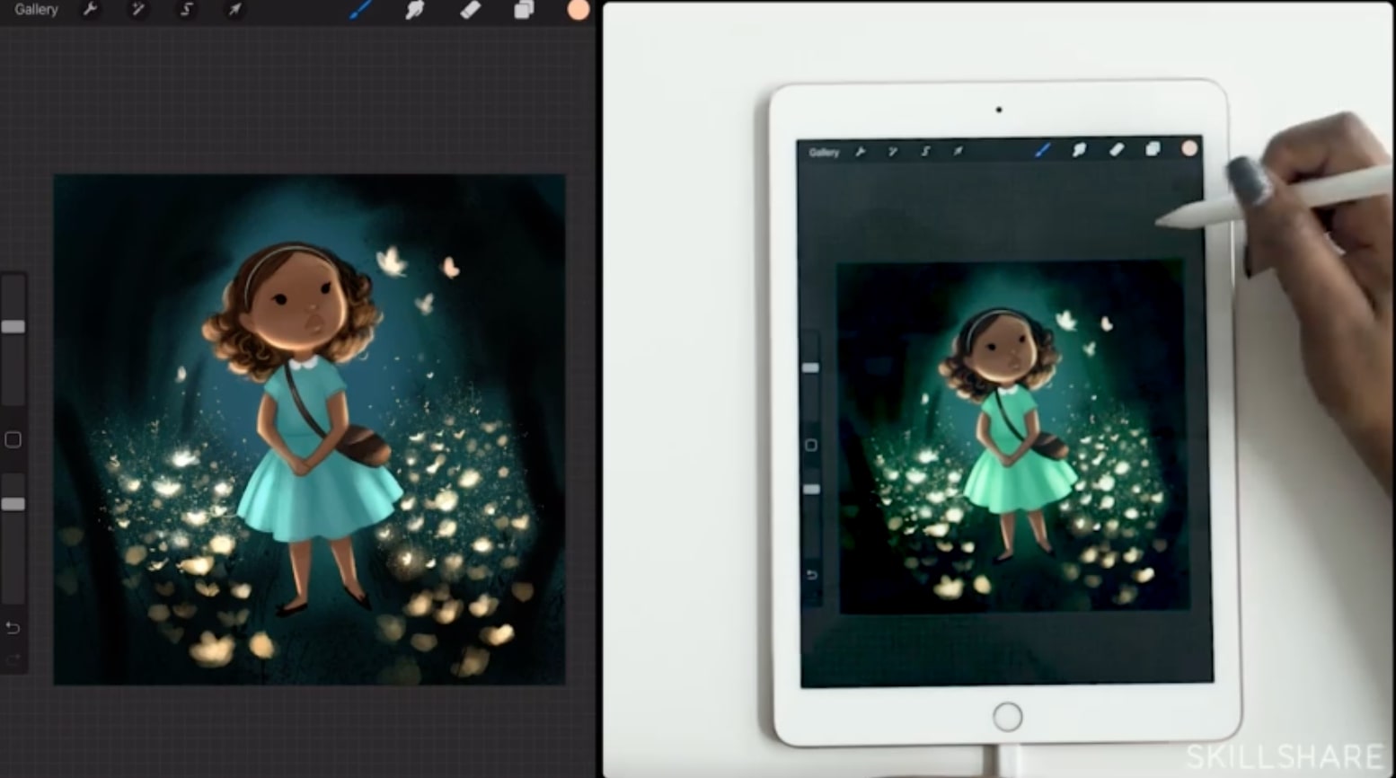1396x778 pixels.
Task: Tap the undo arrow below the sidebar
Action: [12, 629]
